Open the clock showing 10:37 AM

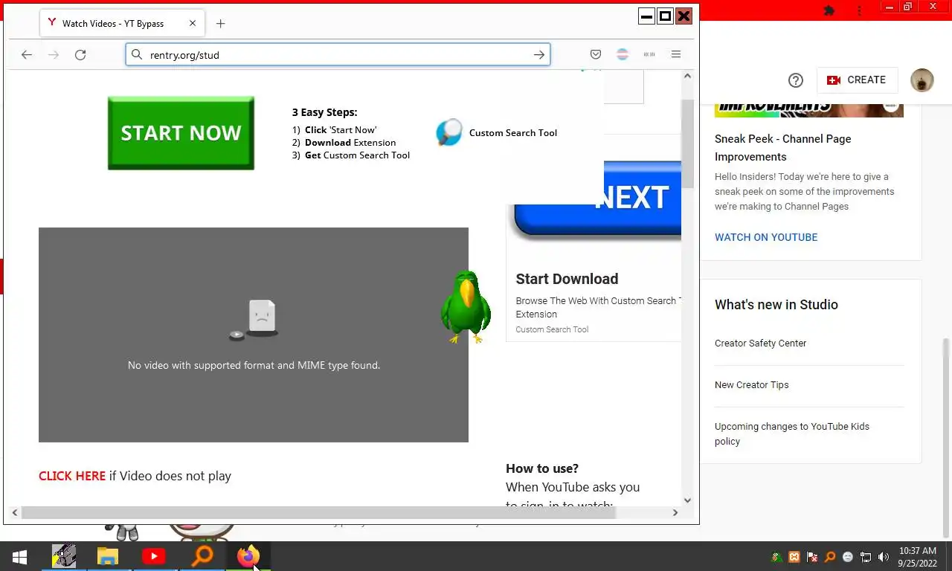point(917,557)
